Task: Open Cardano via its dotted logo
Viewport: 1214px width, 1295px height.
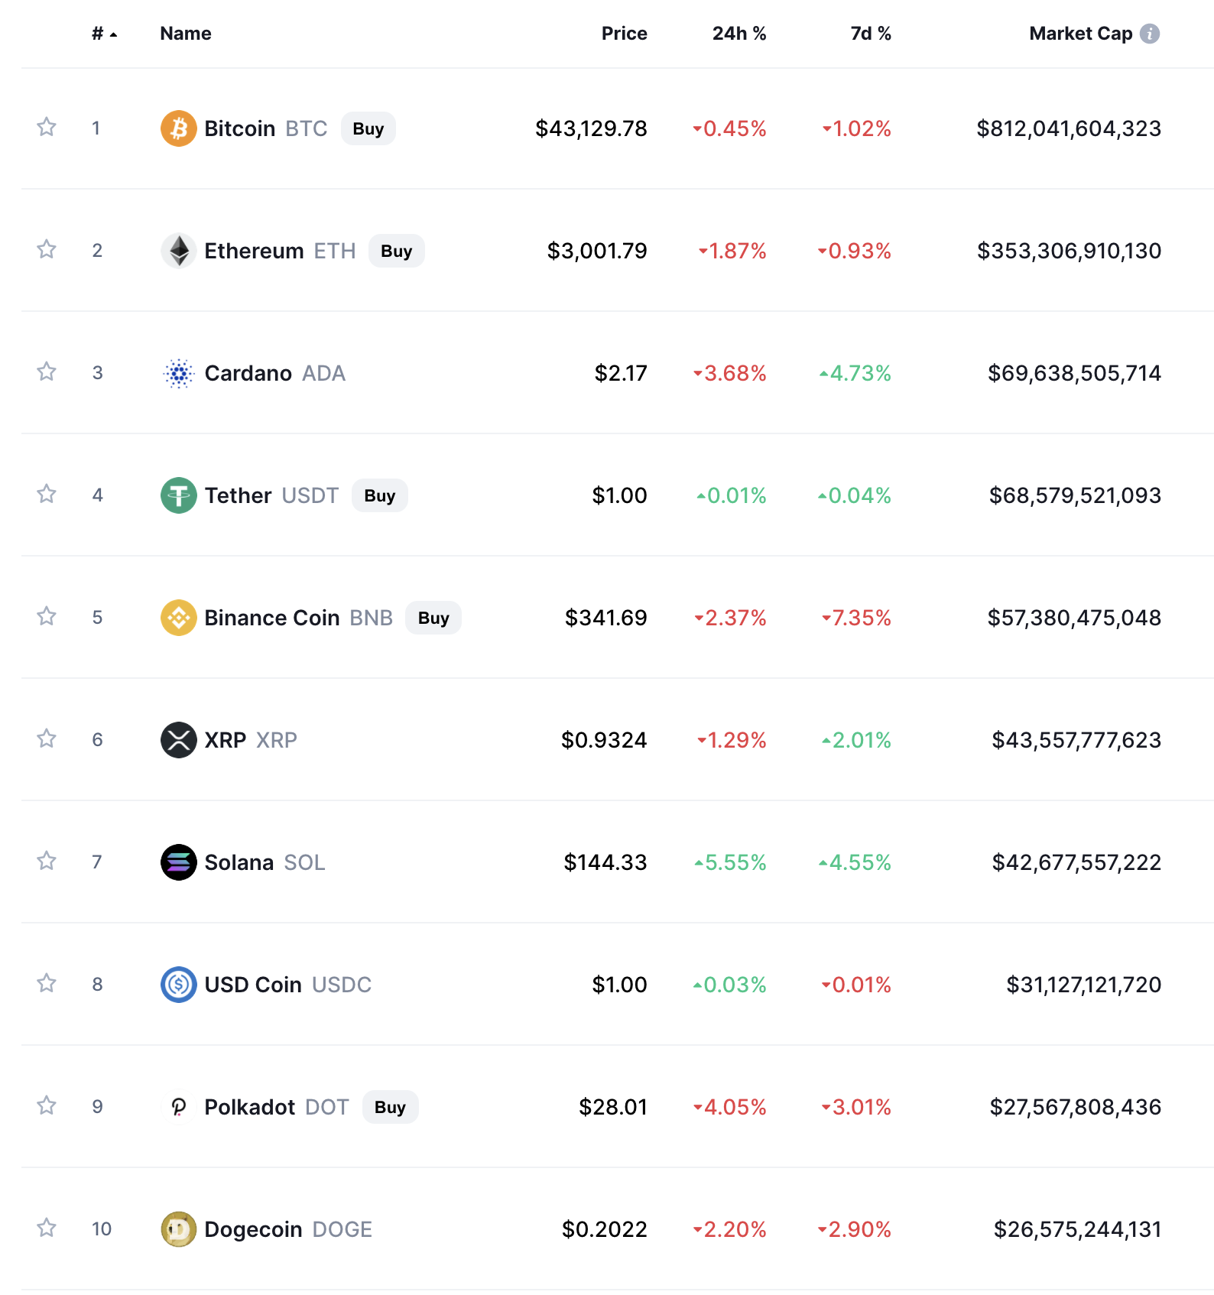Action: pos(178,373)
